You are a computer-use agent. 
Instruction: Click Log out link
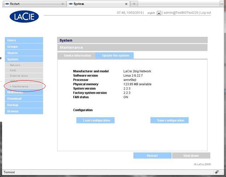pos(206,13)
